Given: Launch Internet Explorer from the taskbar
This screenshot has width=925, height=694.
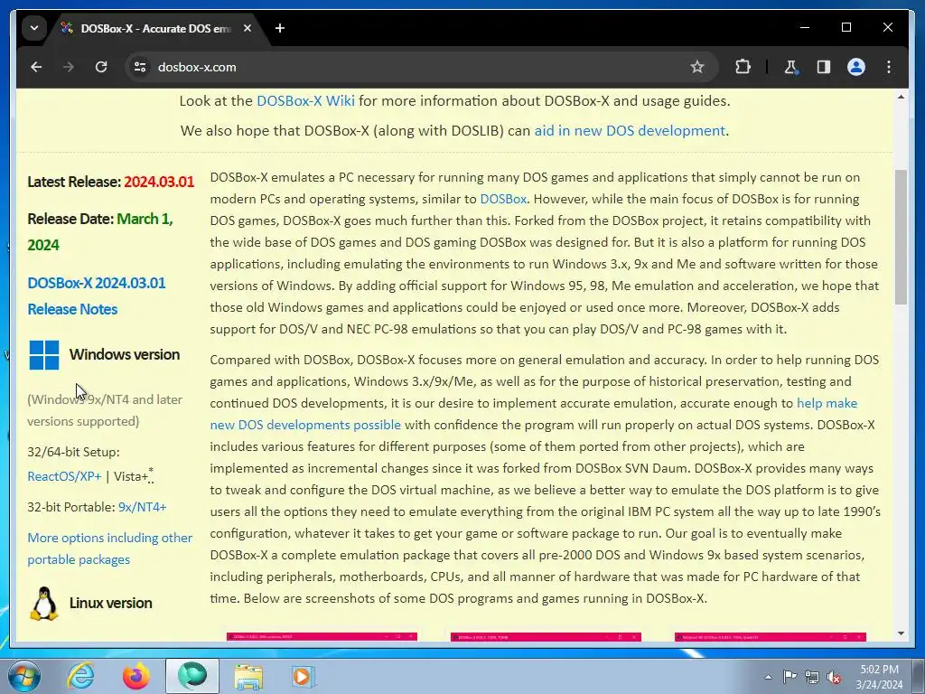Looking at the screenshot, I should tap(80, 676).
